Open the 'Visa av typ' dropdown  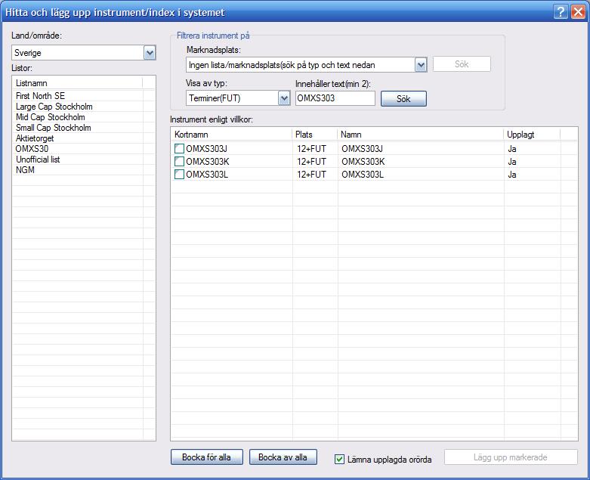284,98
